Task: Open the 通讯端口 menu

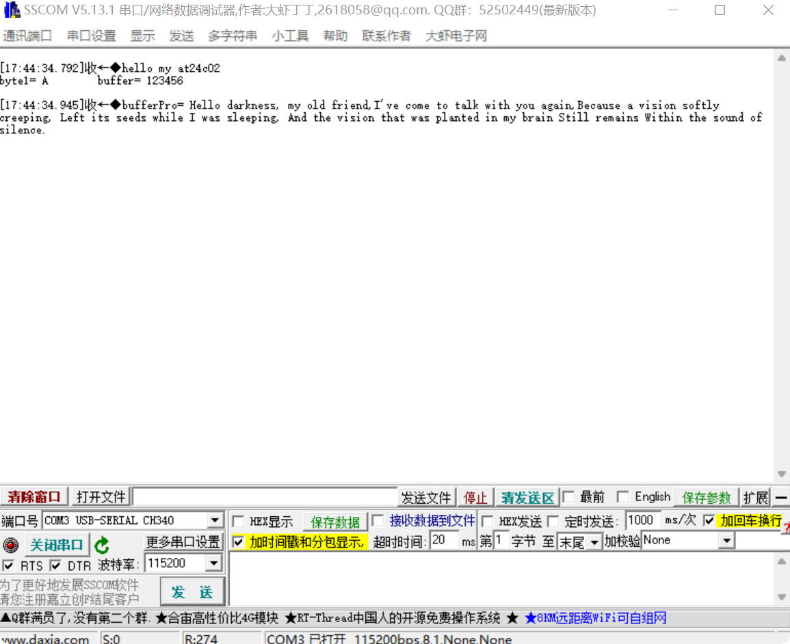Action: (x=27, y=36)
